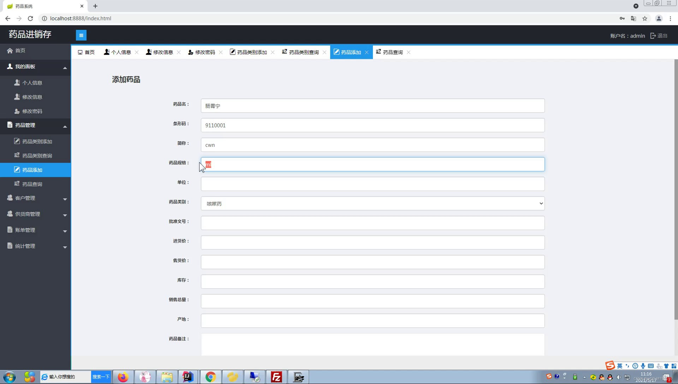Collapse the 药品管理 section
Screen dimensions: 678x384
point(35,125)
